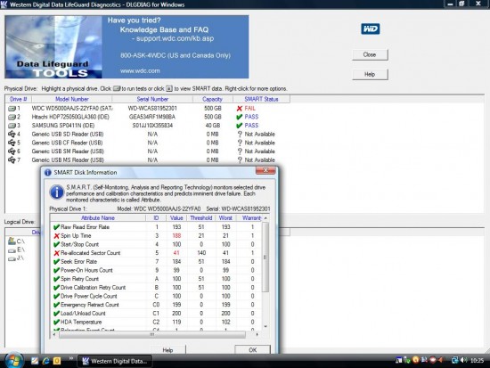
Task: Click the system clock 10:25
Action: coord(477,361)
